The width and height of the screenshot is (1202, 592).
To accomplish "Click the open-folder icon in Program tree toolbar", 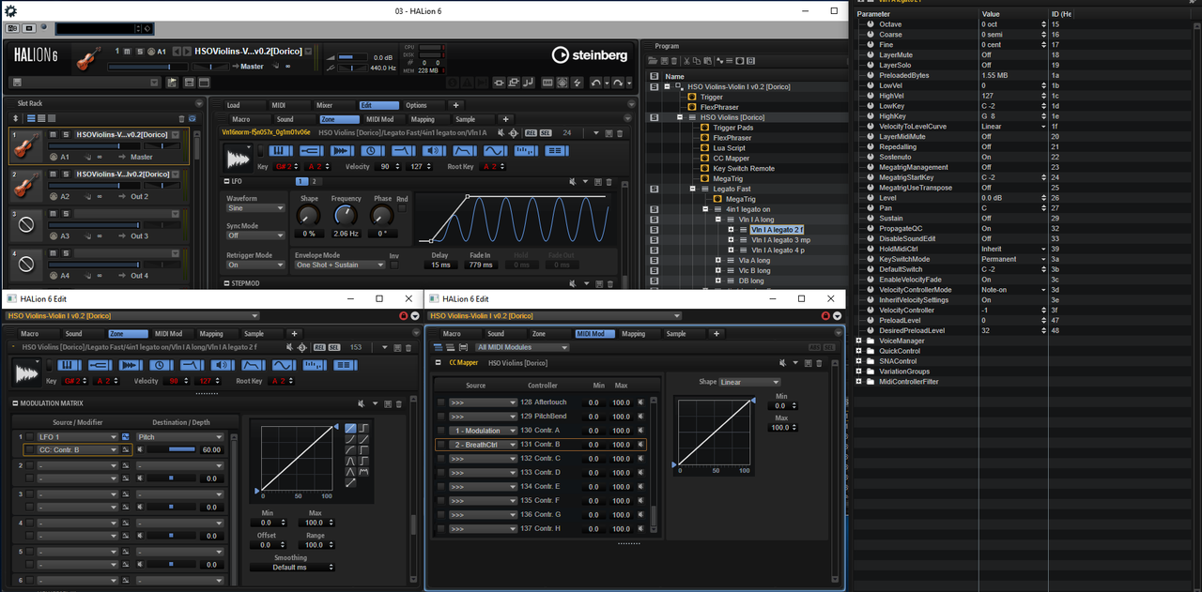I will 653,61.
